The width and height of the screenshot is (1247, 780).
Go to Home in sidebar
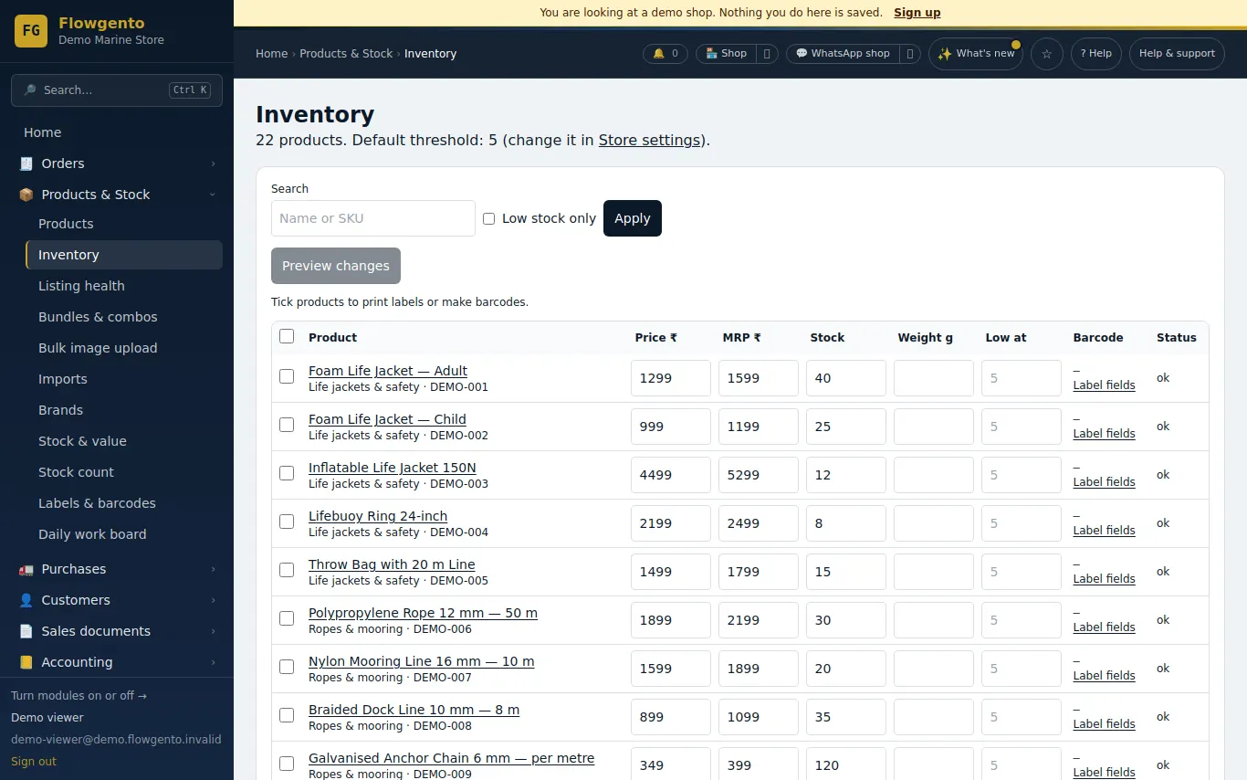click(x=117, y=132)
